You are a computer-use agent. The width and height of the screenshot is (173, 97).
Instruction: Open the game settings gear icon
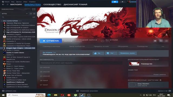[x=155, y=41]
